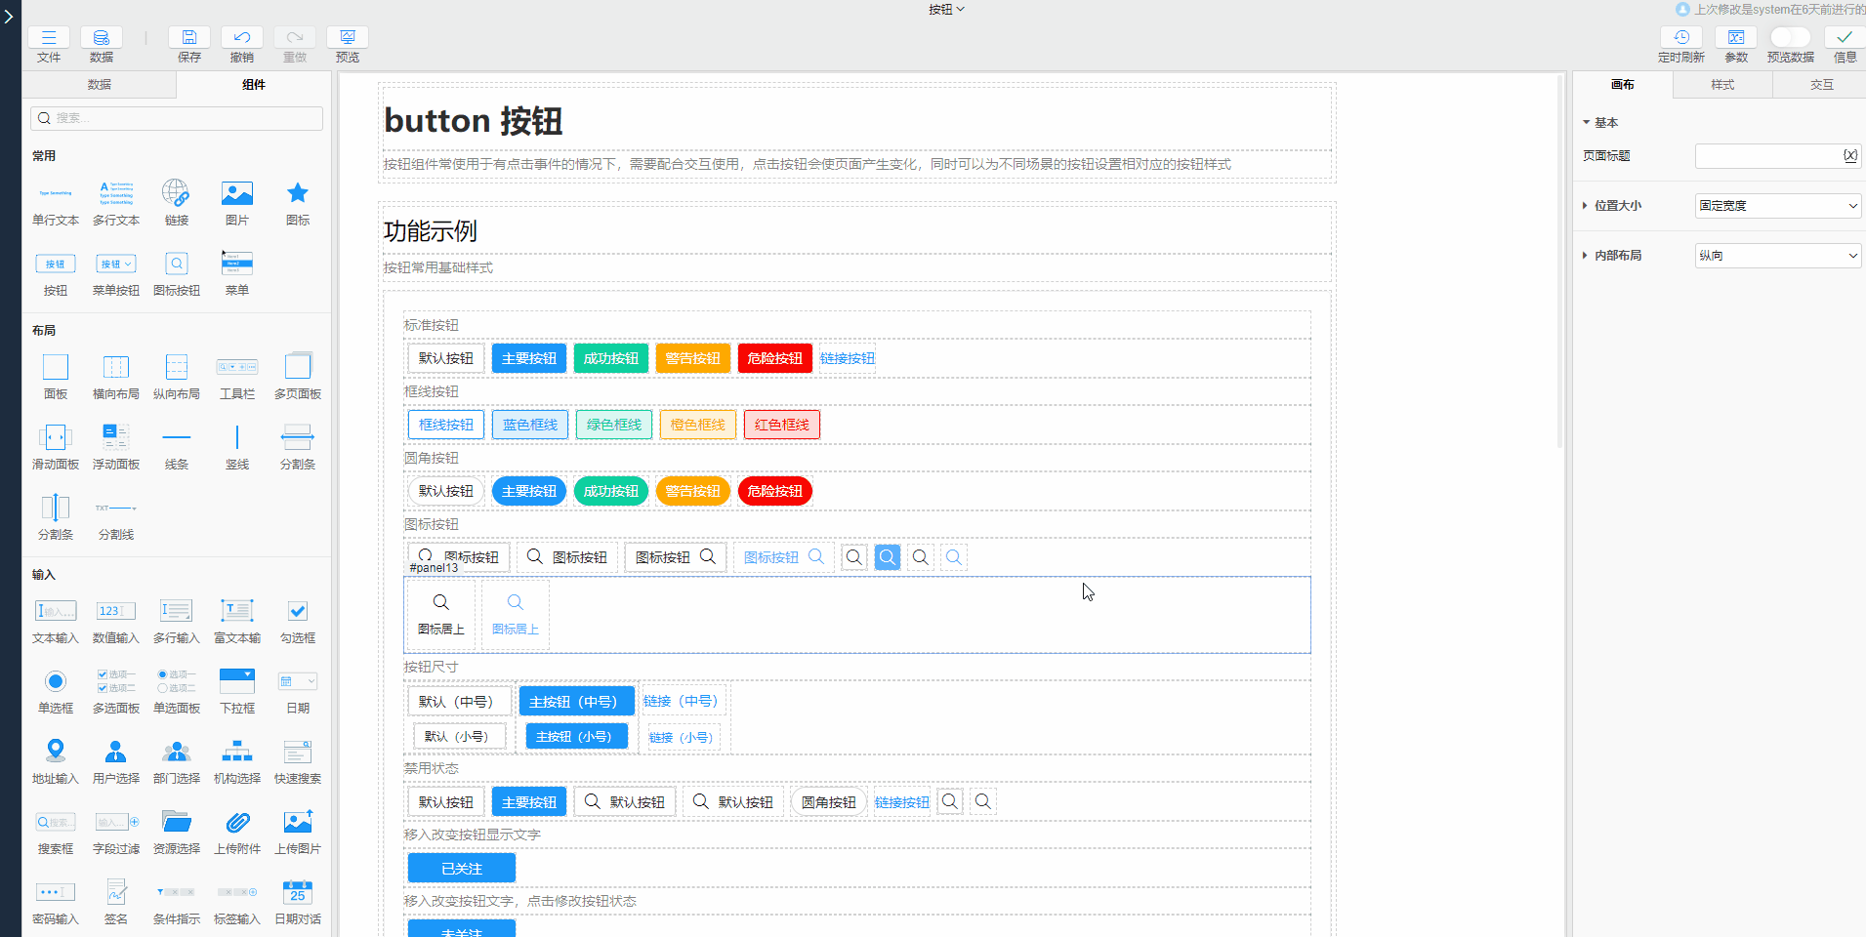Open the 参数 icon in the top bar
Viewport: 1866px width, 937px height.
pos(1736,38)
